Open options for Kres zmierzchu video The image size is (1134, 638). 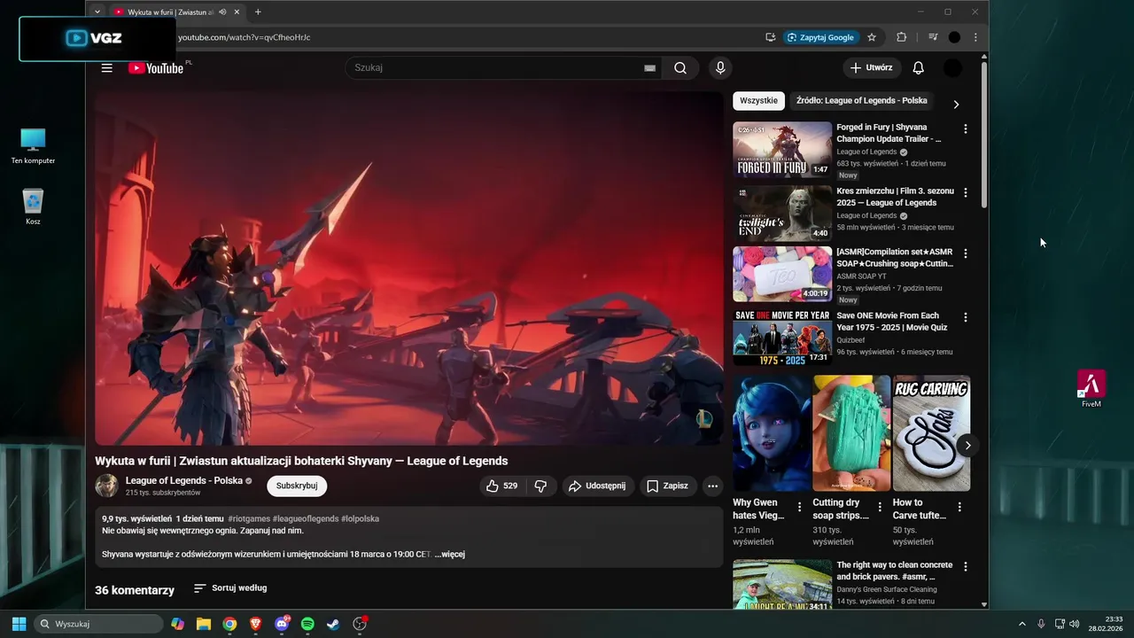(965, 192)
